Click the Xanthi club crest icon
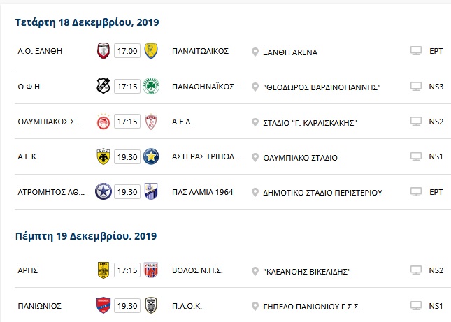 point(103,51)
